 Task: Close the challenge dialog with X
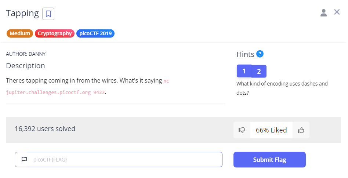[x=337, y=12]
